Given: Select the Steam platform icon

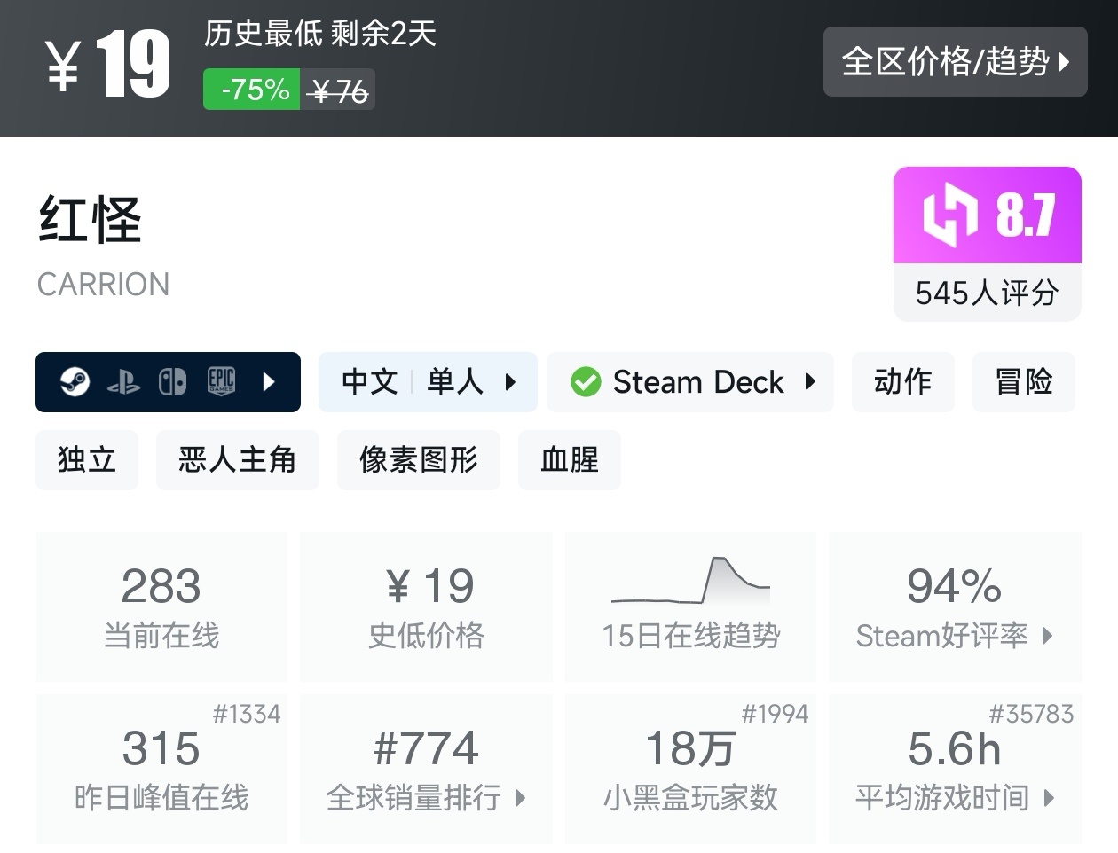Looking at the screenshot, I should pos(75,382).
